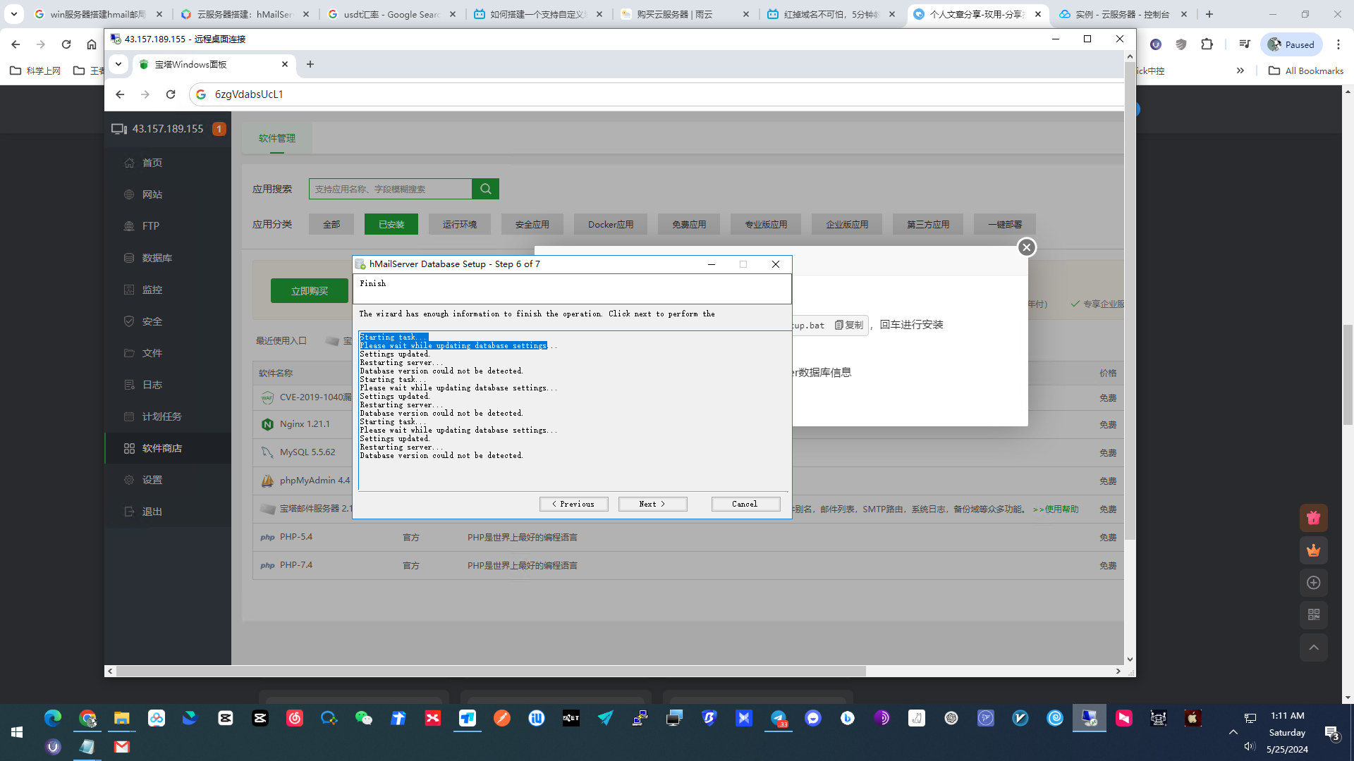The image size is (1354, 761).
Task: Open the 使用帮助 link
Action: coord(1056,509)
